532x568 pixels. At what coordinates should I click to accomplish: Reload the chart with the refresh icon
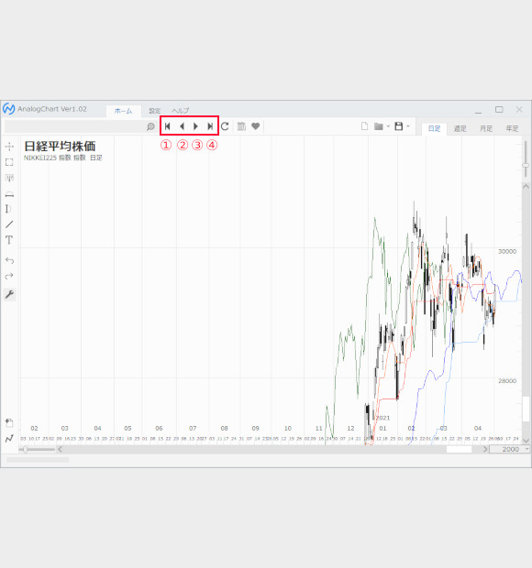click(225, 126)
